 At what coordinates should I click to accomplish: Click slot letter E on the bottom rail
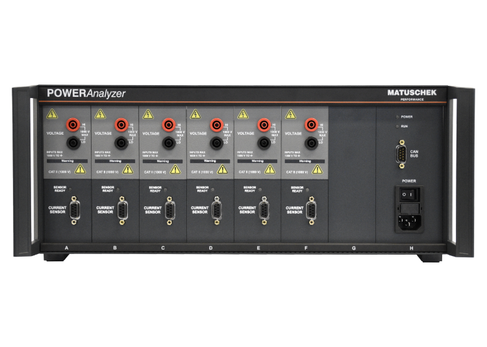coord(258,248)
